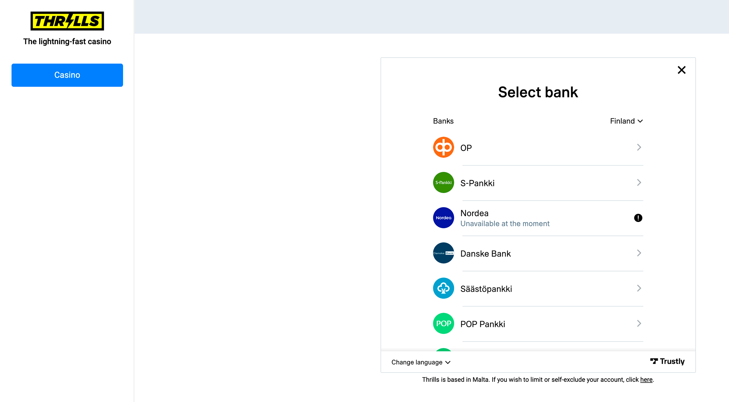The image size is (729, 402).
Task: Select S-Pankki from the bank list
Action: click(477, 183)
